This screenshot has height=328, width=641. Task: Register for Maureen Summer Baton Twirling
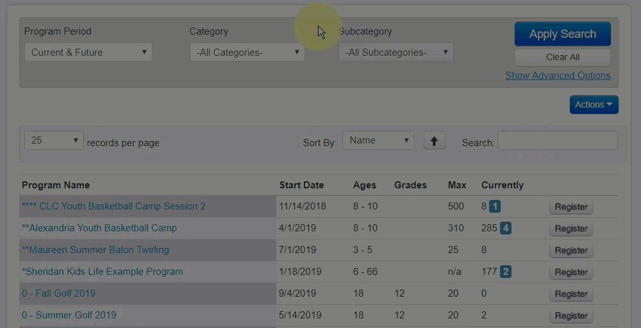pos(571,250)
